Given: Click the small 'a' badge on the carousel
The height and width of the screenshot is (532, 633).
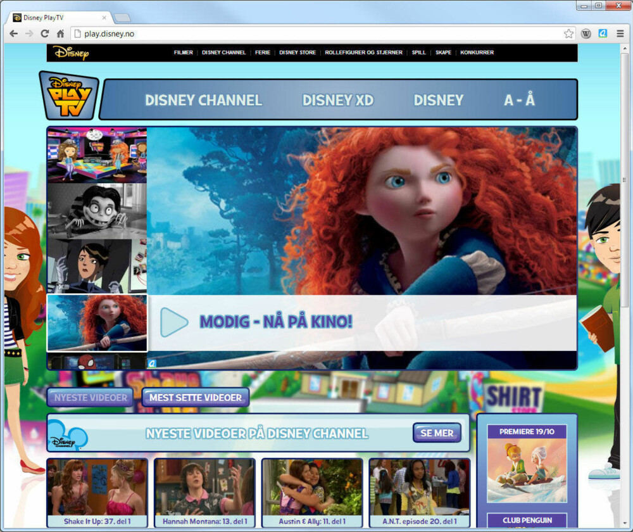Looking at the screenshot, I should click(152, 364).
